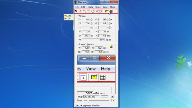Open the Edit menu

83,7
